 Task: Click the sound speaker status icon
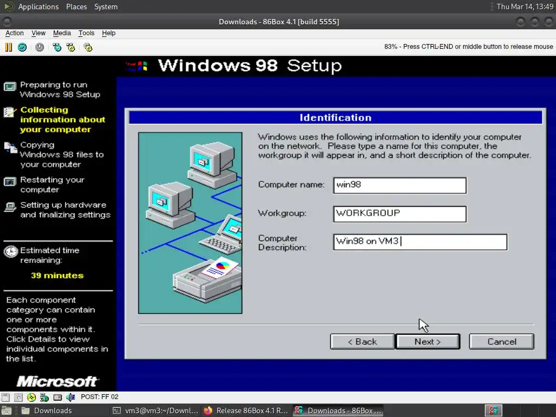pyautogui.click(x=71, y=397)
